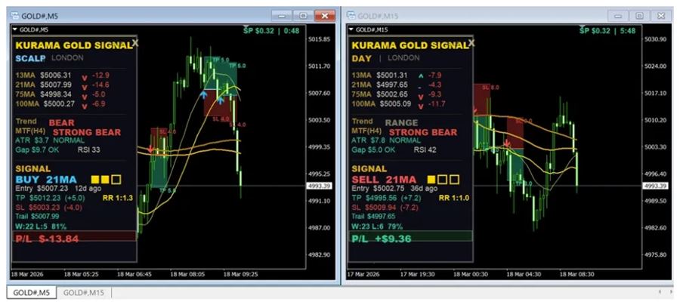Click the 4993.39 current price label on M5 chart
Image resolution: width=680 pixels, height=302 pixels.
(319, 186)
